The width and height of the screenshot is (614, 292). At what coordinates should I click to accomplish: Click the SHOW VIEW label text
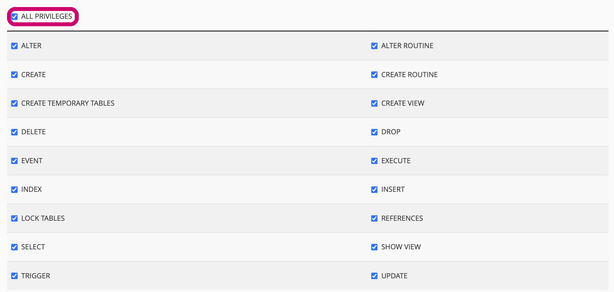[401, 247]
